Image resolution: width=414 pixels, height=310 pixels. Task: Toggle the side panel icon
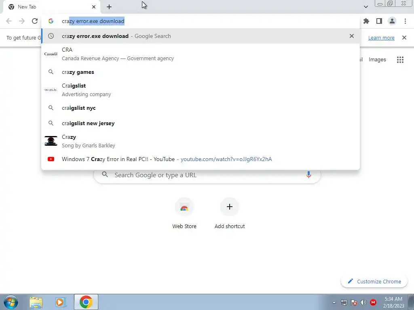(x=379, y=21)
